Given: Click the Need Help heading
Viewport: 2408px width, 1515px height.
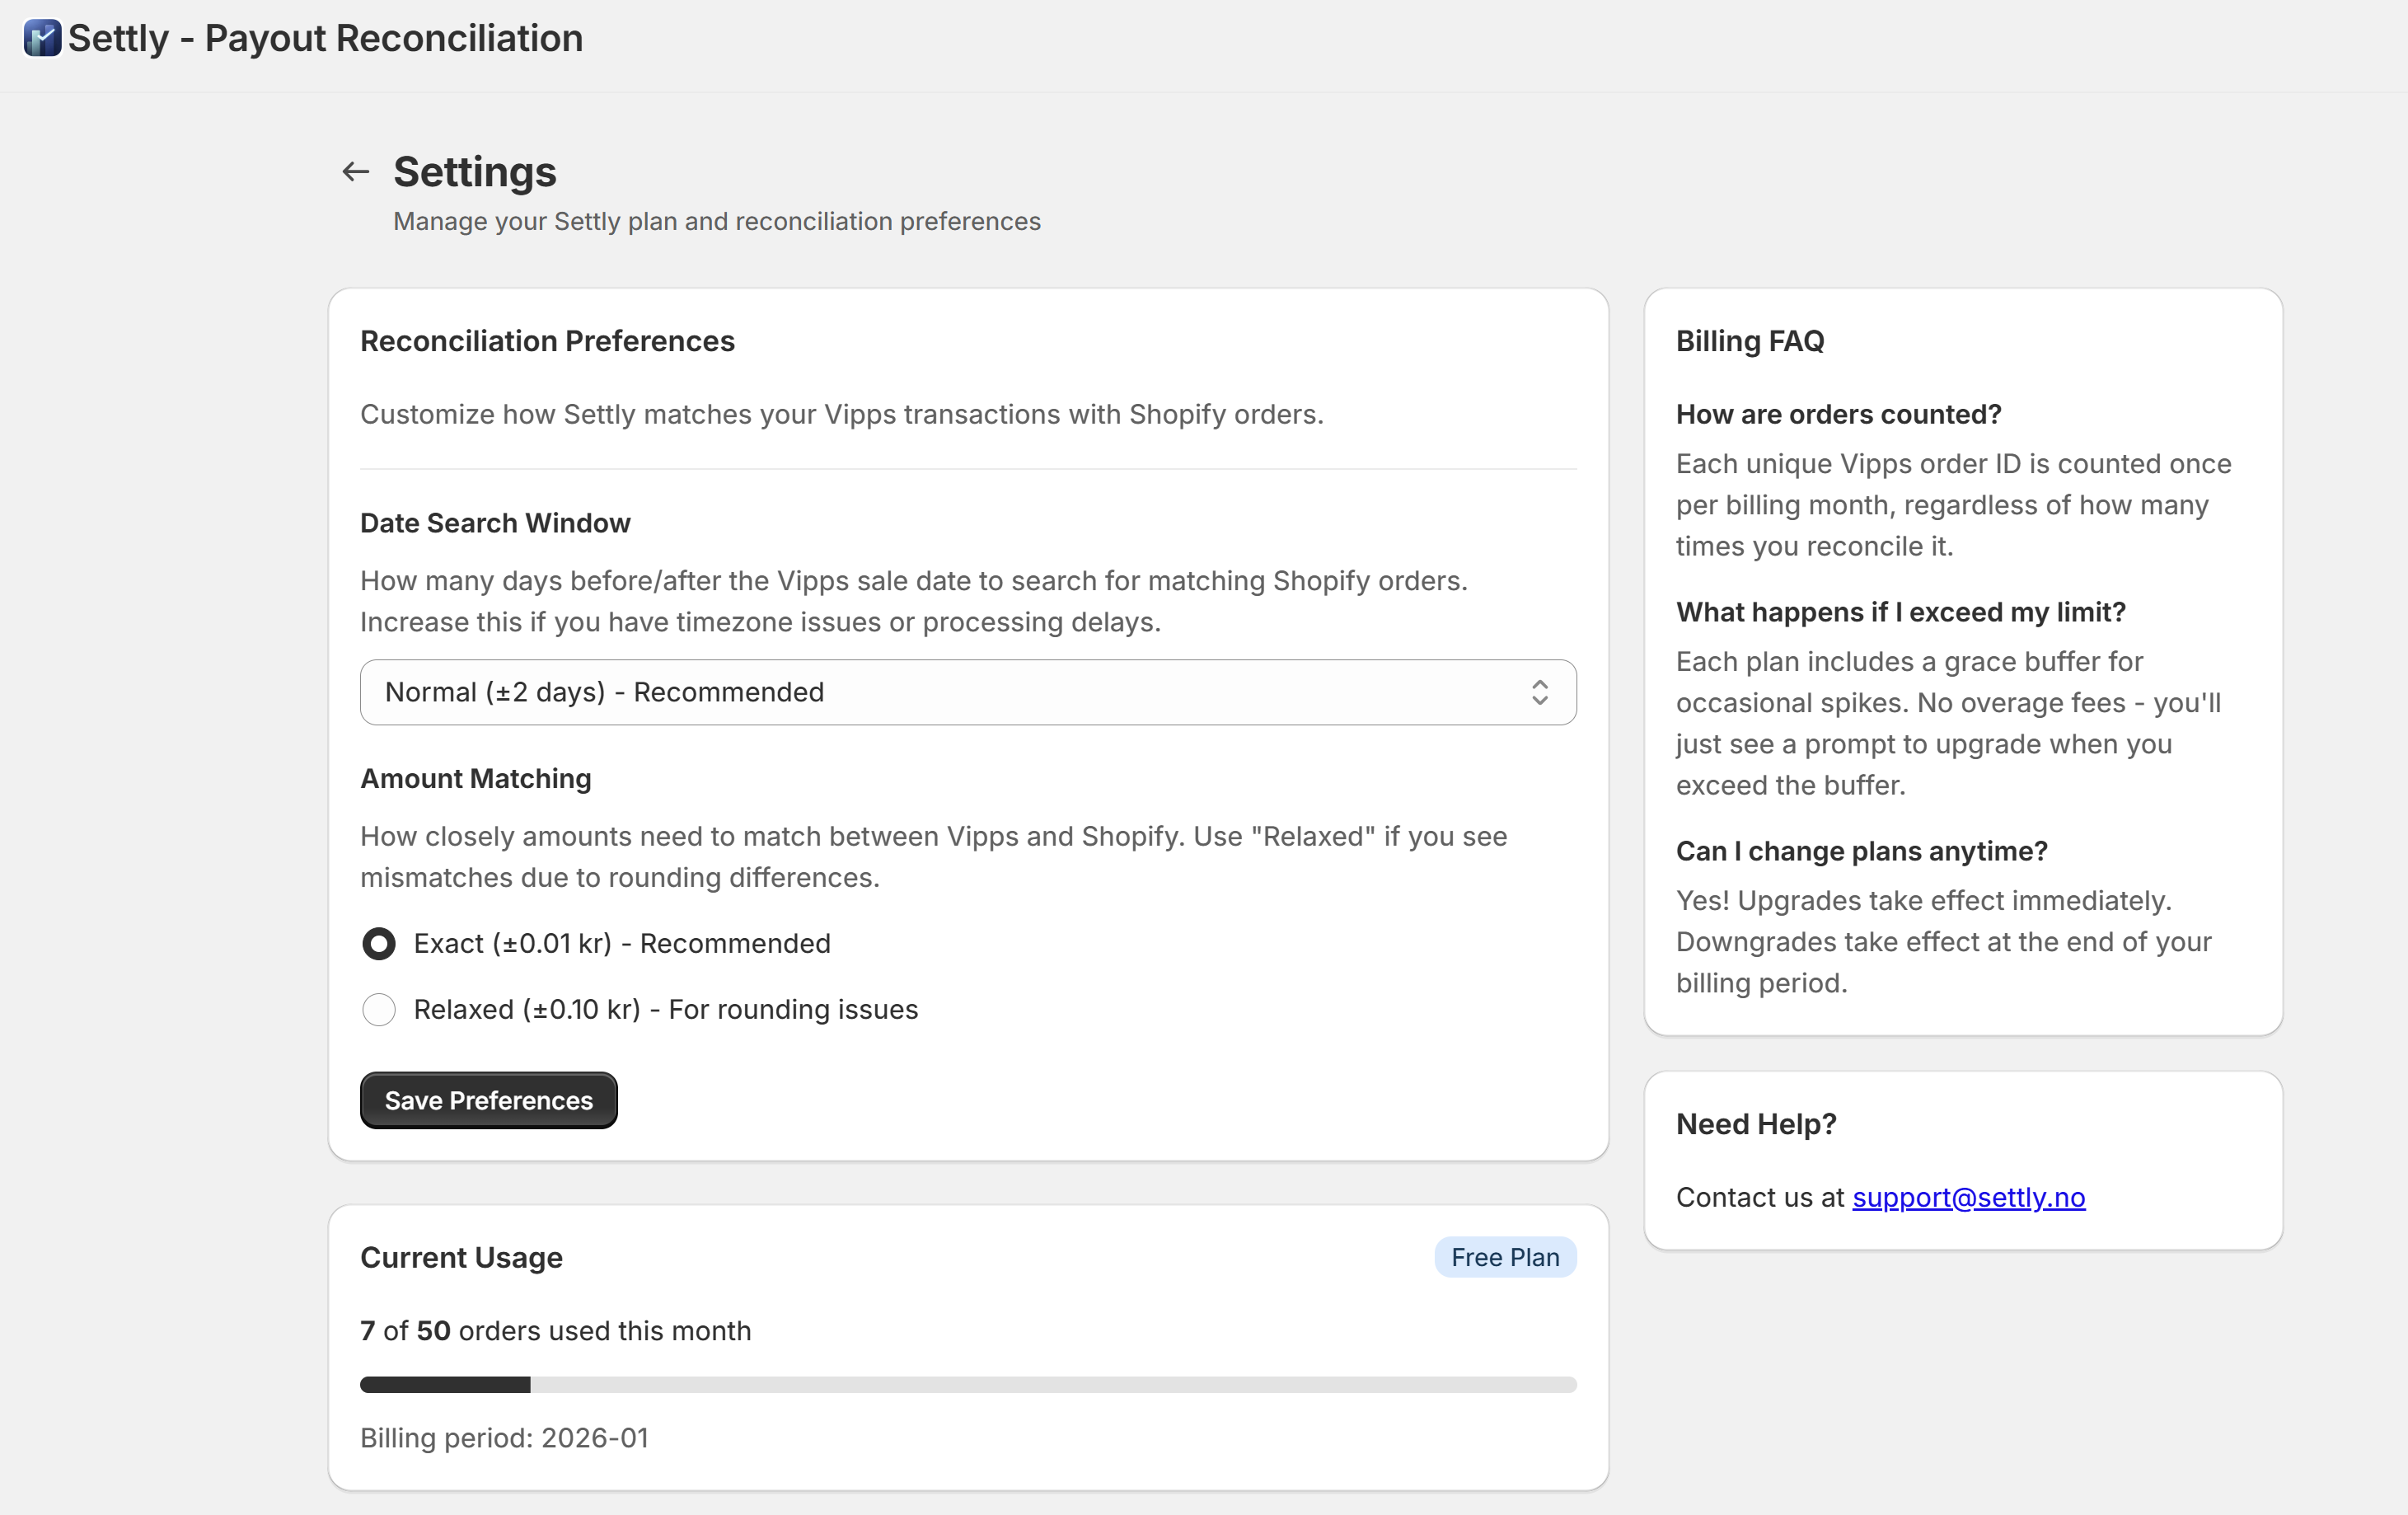Looking at the screenshot, I should pyautogui.click(x=1755, y=1123).
